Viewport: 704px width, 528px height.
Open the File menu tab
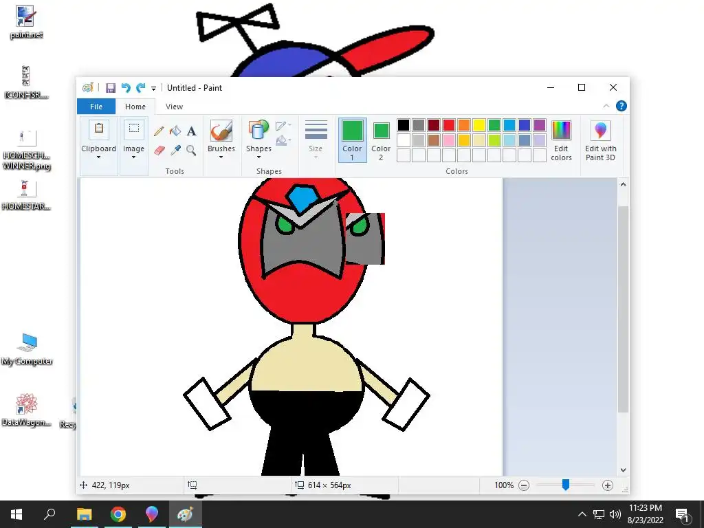(x=96, y=107)
